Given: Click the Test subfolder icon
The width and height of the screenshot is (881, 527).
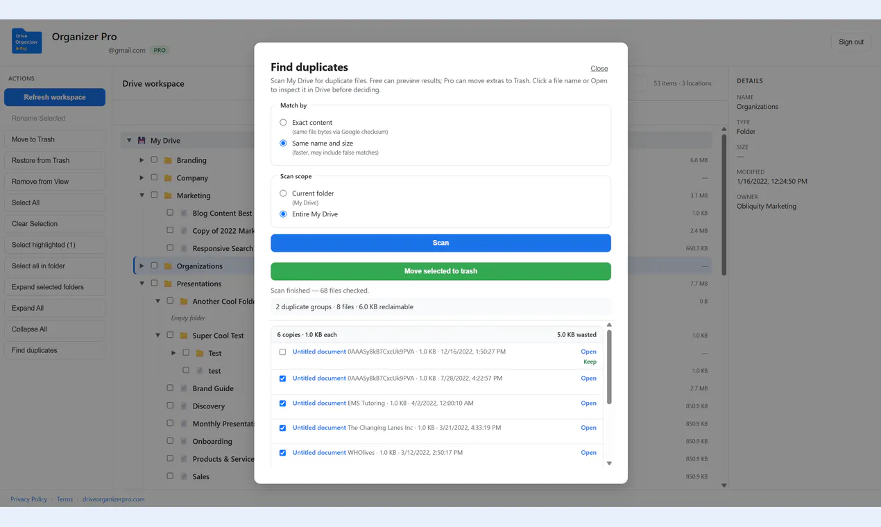Looking at the screenshot, I should [x=200, y=353].
